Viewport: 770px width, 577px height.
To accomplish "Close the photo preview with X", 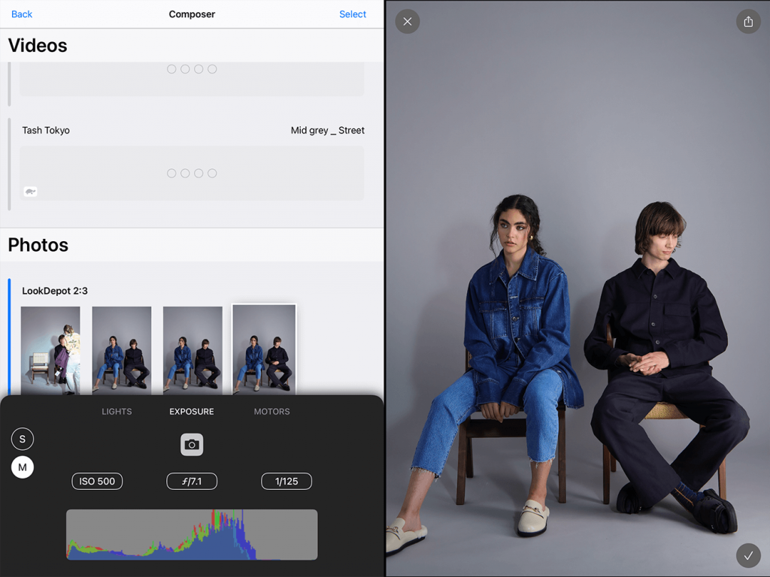I will [x=407, y=22].
